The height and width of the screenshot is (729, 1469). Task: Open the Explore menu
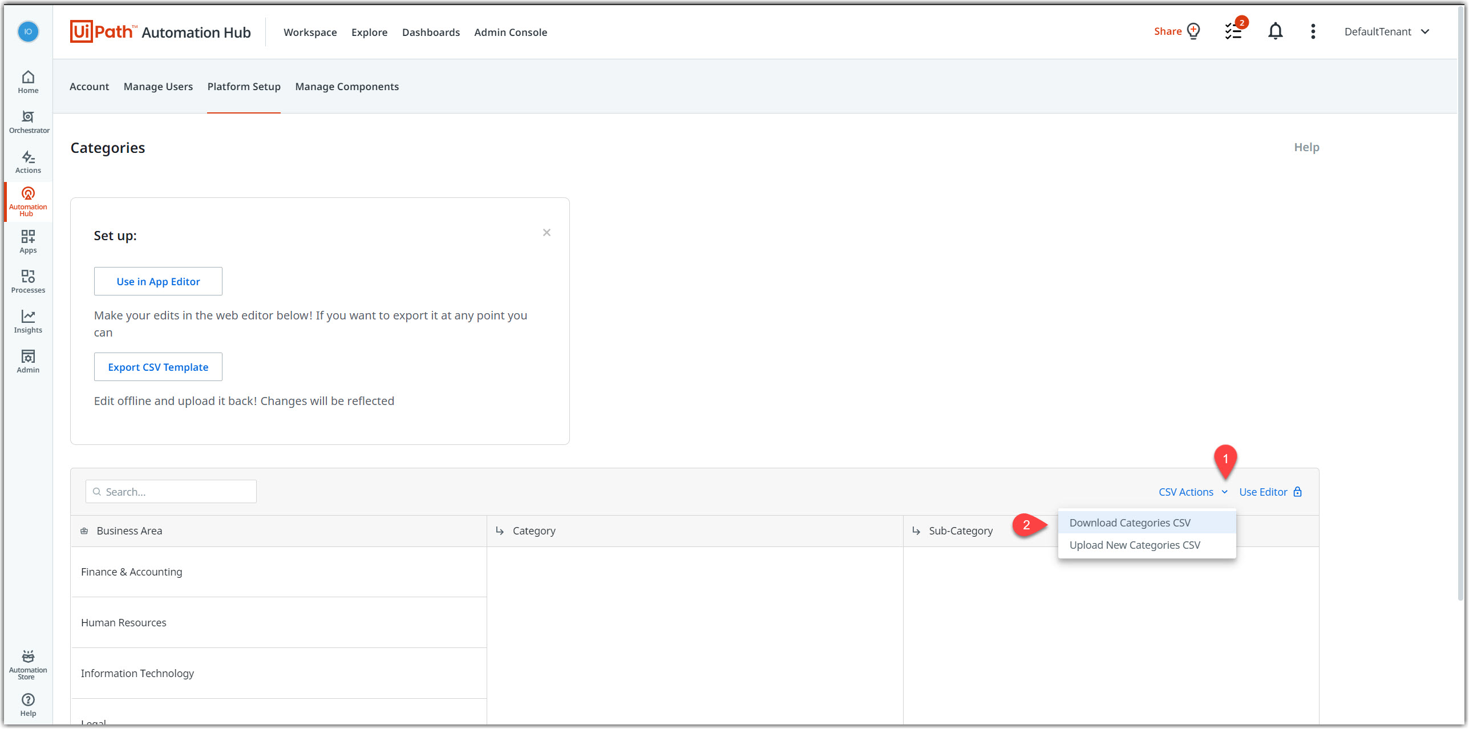tap(370, 33)
